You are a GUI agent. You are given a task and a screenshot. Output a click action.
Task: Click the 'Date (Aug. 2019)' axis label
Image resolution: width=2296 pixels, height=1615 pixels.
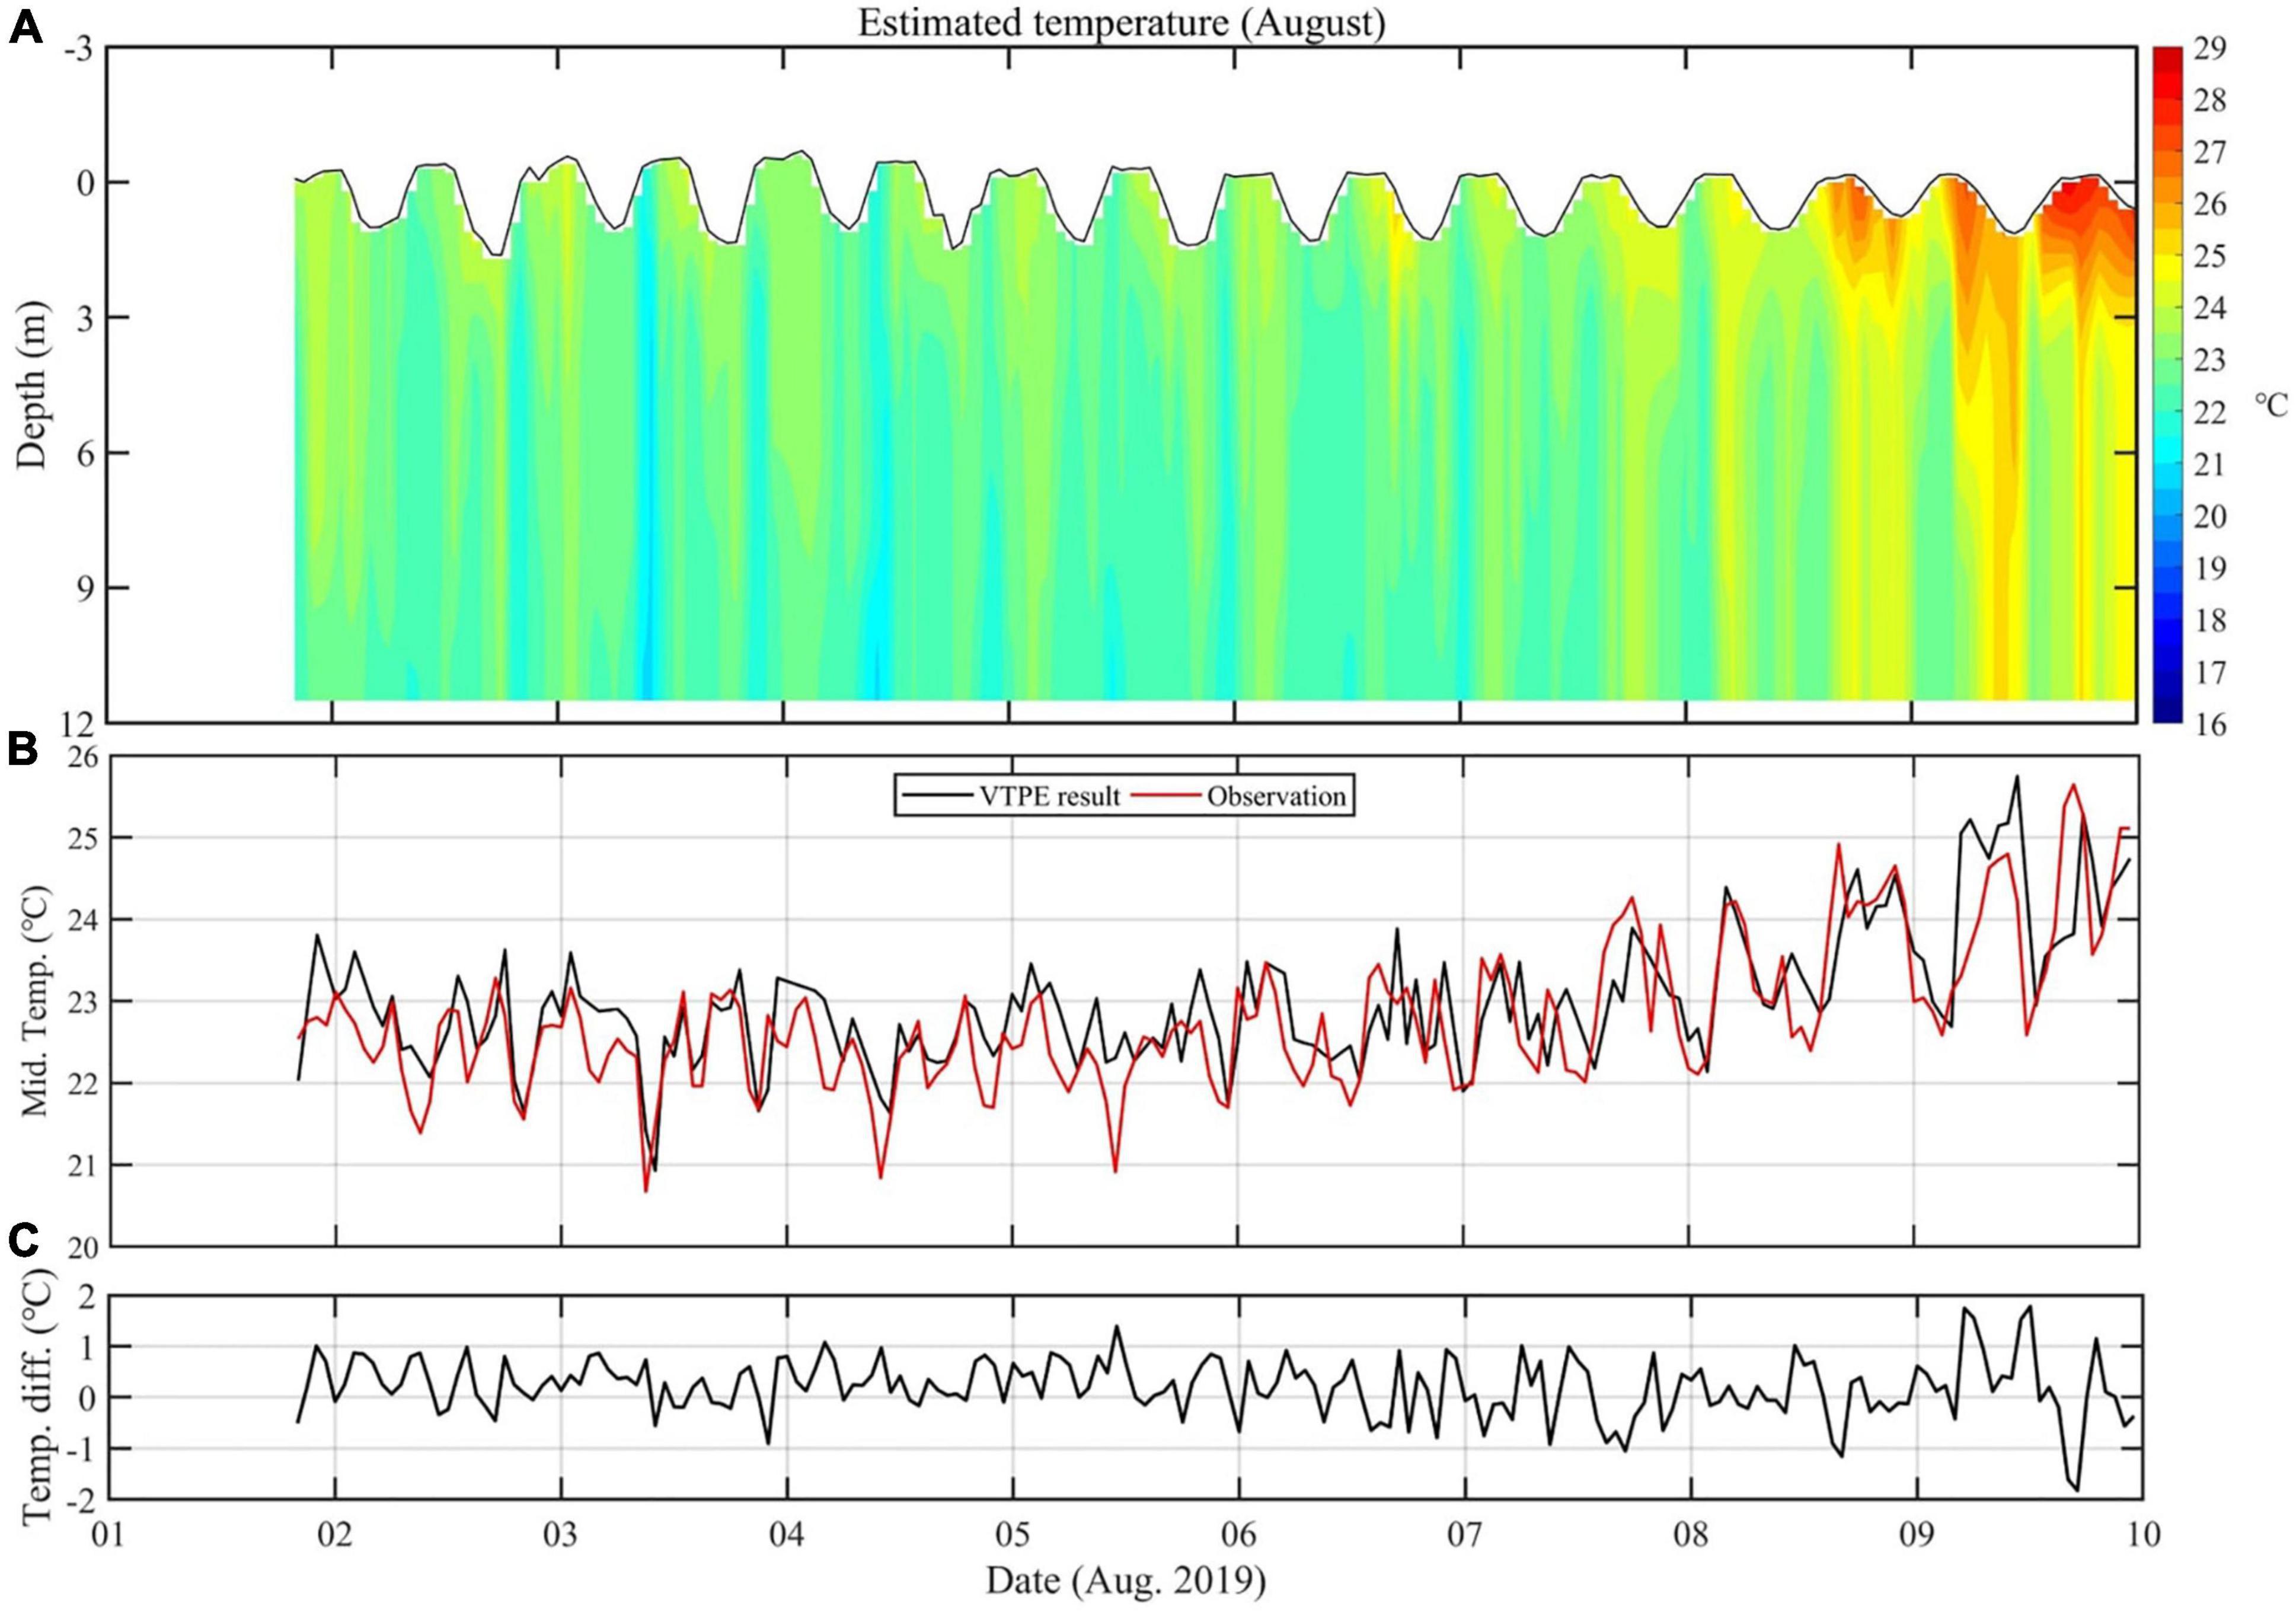pos(1125,1581)
